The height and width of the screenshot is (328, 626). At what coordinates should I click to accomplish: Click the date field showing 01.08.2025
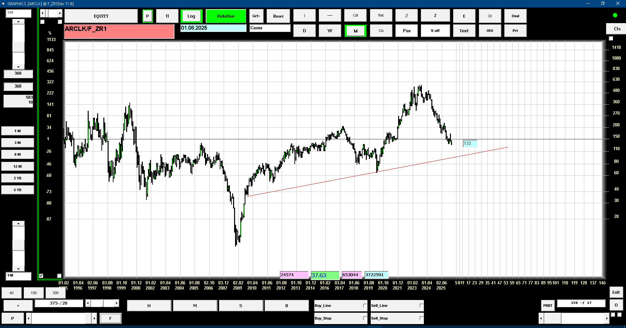tap(213, 28)
